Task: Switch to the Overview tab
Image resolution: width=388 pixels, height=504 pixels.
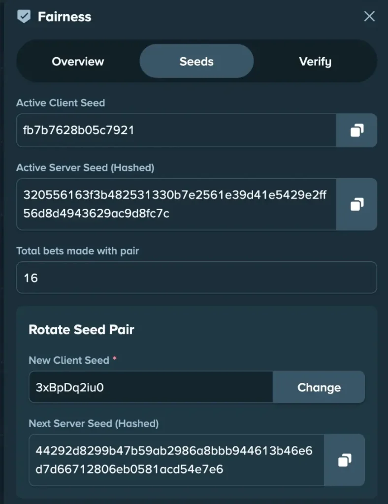Action: click(x=78, y=62)
